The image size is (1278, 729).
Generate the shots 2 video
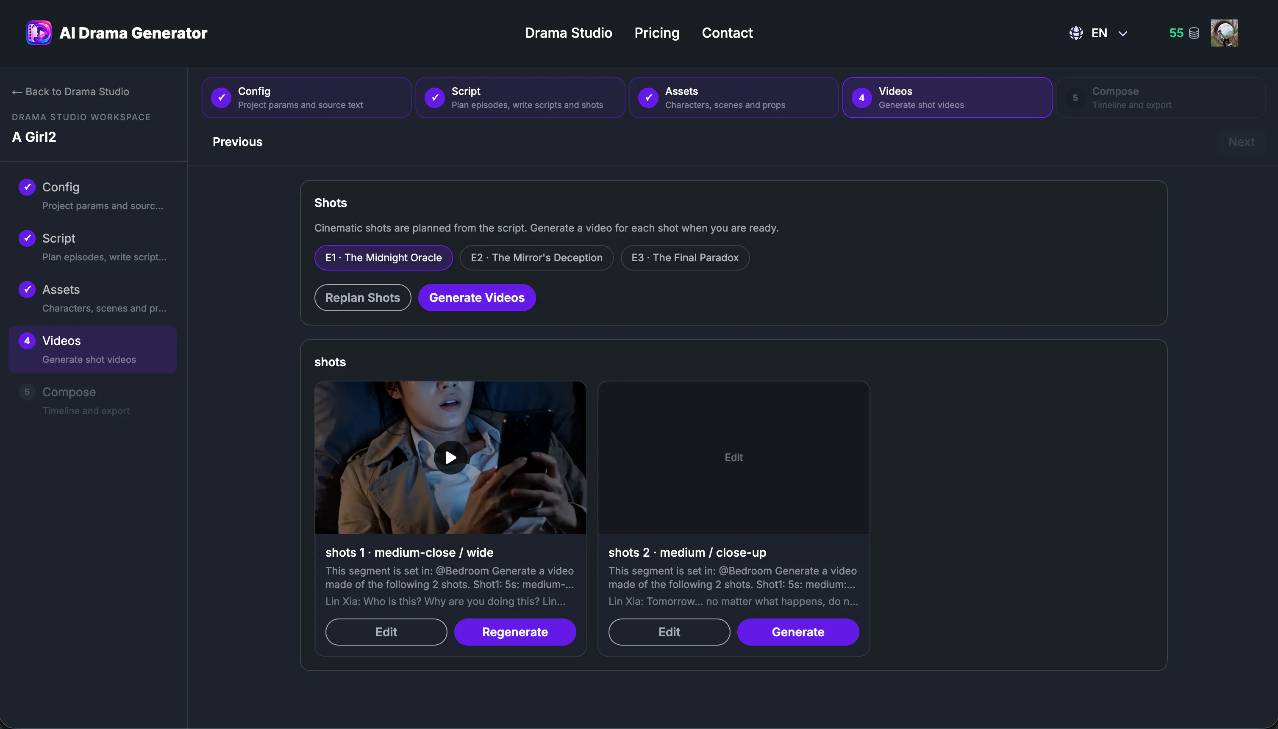pos(798,632)
